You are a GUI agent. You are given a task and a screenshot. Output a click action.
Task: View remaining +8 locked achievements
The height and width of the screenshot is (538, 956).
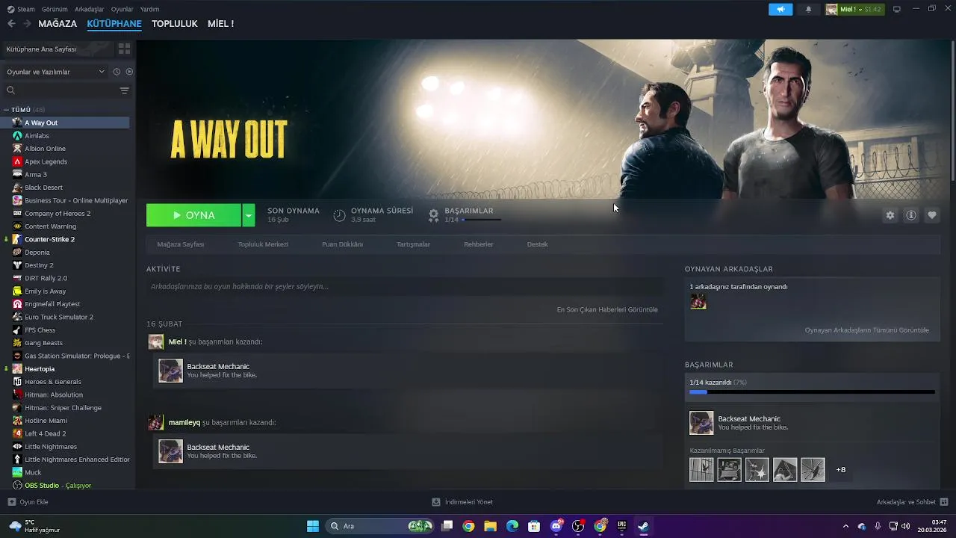(841, 469)
